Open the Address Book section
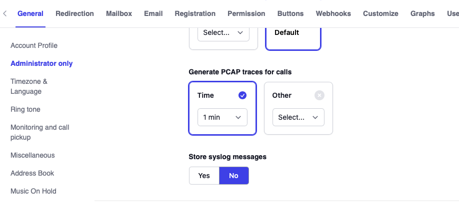This screenshot has height=217, width=459. [x=32, y=173]
